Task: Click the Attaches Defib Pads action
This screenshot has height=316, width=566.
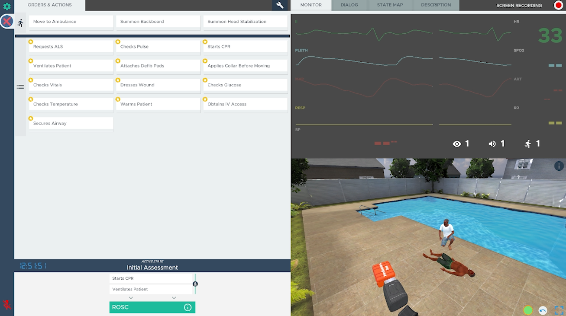Action: click(158, 66)
